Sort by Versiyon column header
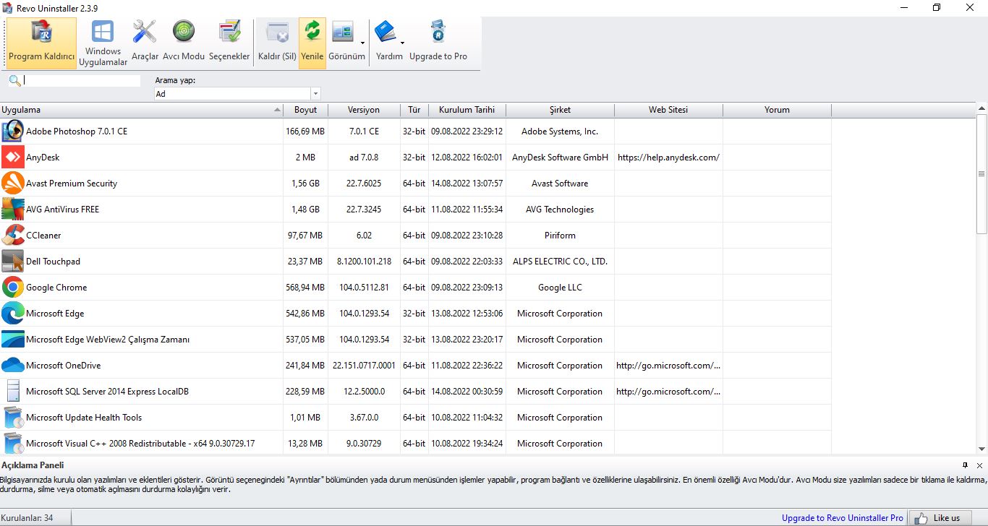 [364, 110]
